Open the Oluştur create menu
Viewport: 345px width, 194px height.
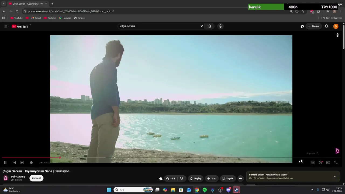(313, 26)
